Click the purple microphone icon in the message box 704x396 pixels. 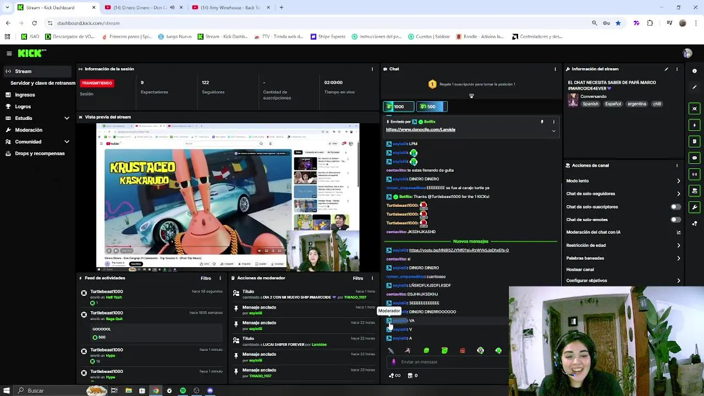[x=393, y=362]
